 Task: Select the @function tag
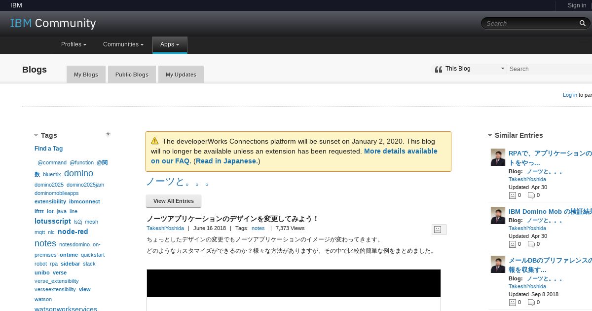click(x=81, y=162)
